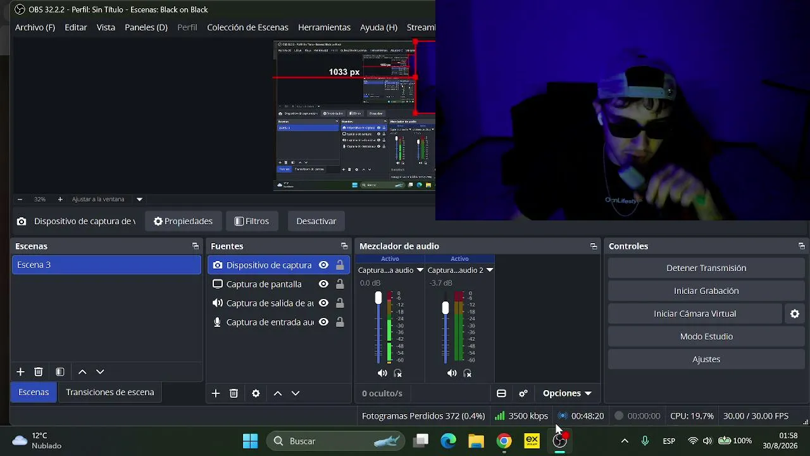Open the Editar menu

[x=76, y=27]
